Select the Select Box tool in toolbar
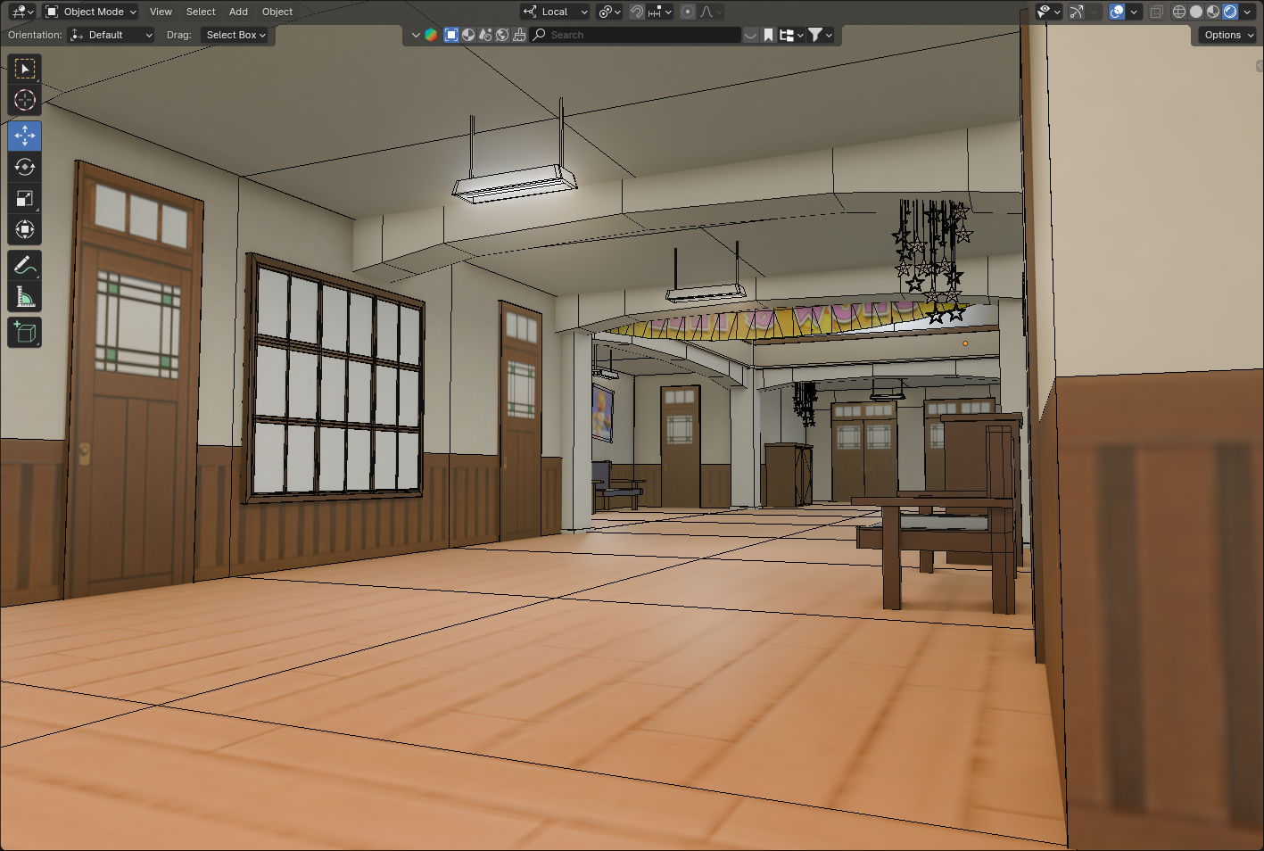Image resolution: width=1264 pixels, height=851 pixels. [x=25, y=69]
